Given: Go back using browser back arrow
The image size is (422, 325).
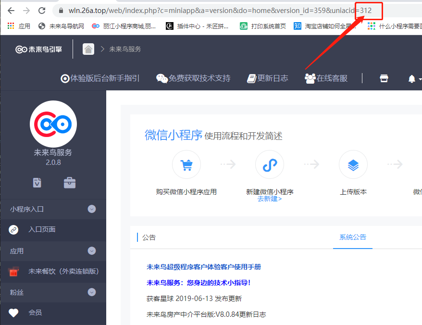Looking at the screenshot, I should [11, 11].
